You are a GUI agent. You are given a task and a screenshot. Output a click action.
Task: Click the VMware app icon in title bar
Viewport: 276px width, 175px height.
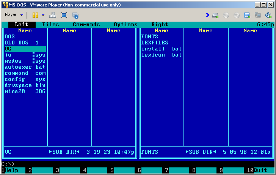tap(5, 5)
